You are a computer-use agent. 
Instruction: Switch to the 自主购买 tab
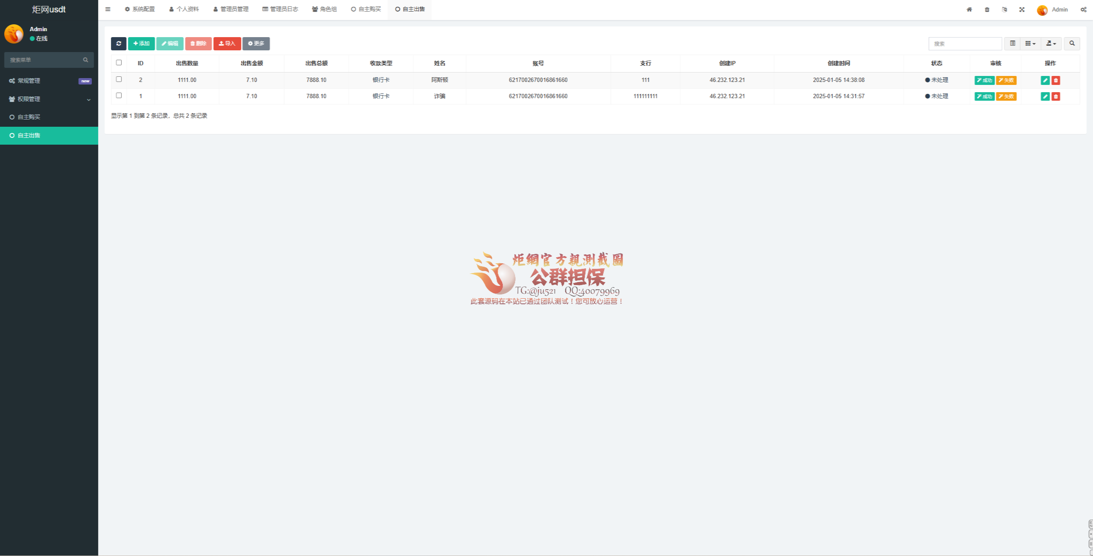coord(366,9)
